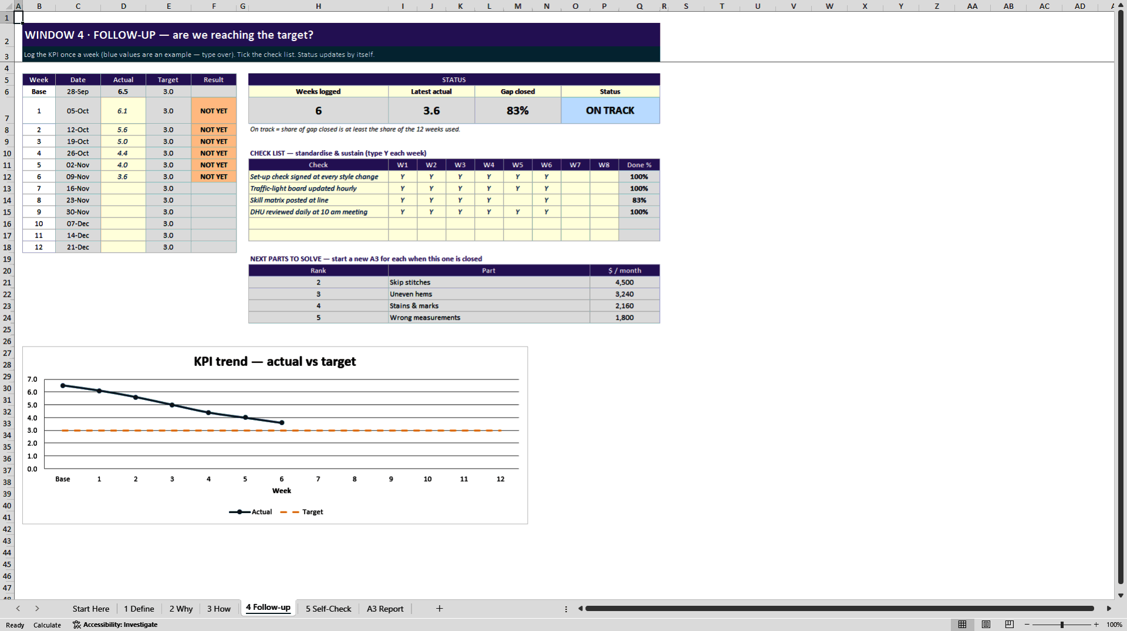The width and height of the screenshot is (1127, 631).
Task: Open the Start Here sheet tab
Action: point(90,609)
